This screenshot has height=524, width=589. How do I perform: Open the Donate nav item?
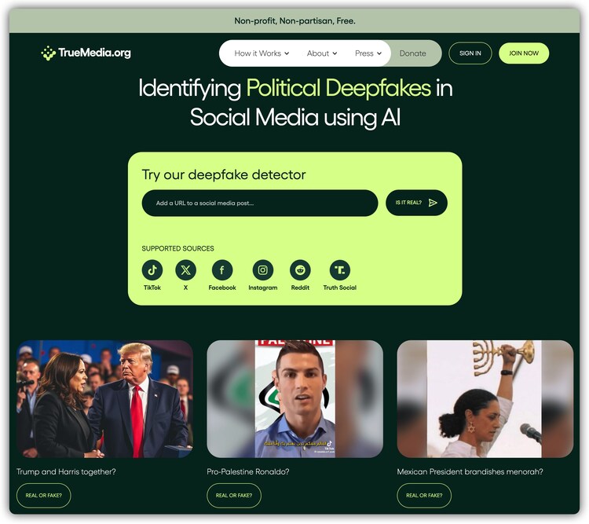pyautogui.click(x=412, y=53)
